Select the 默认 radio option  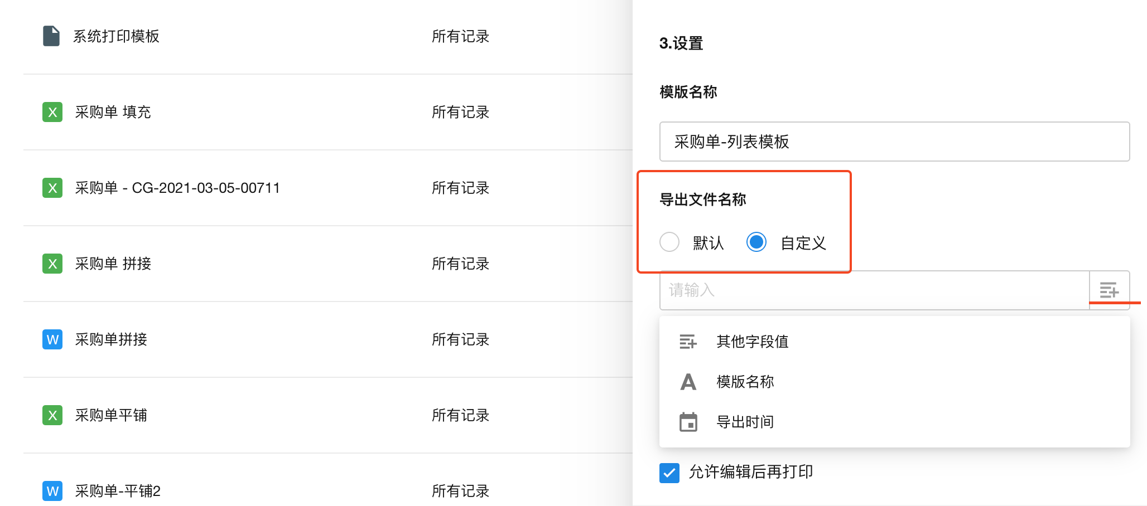click(669, 242)
